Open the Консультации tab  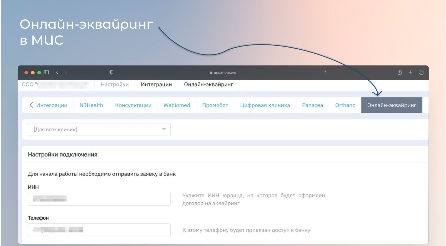133,105
